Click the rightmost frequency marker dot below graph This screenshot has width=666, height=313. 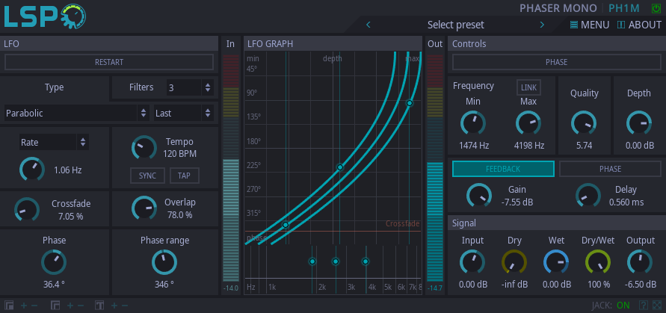[x=366, y=261]
